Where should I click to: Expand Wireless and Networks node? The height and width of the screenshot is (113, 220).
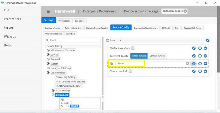pyautogui.click(x=48, y=50)
